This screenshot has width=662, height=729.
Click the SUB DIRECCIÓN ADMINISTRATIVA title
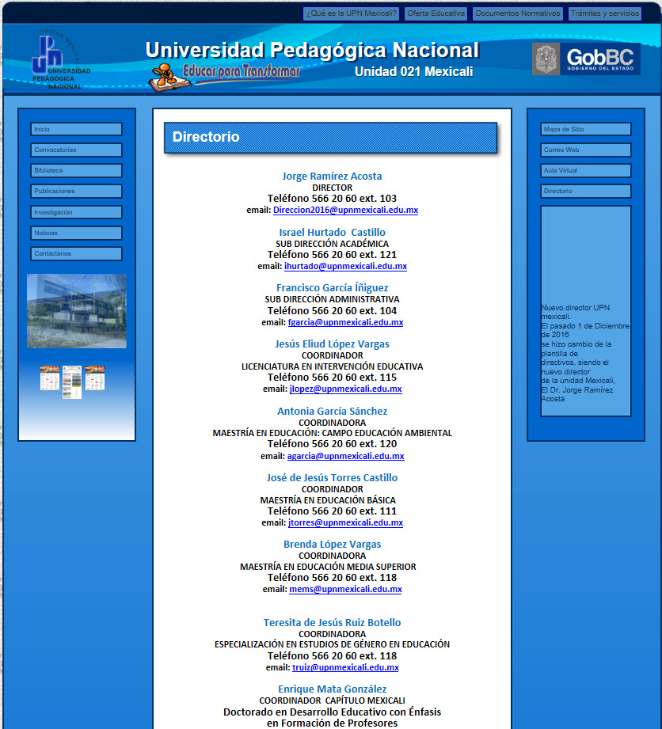pyautogui.click(x=332, y=299)
